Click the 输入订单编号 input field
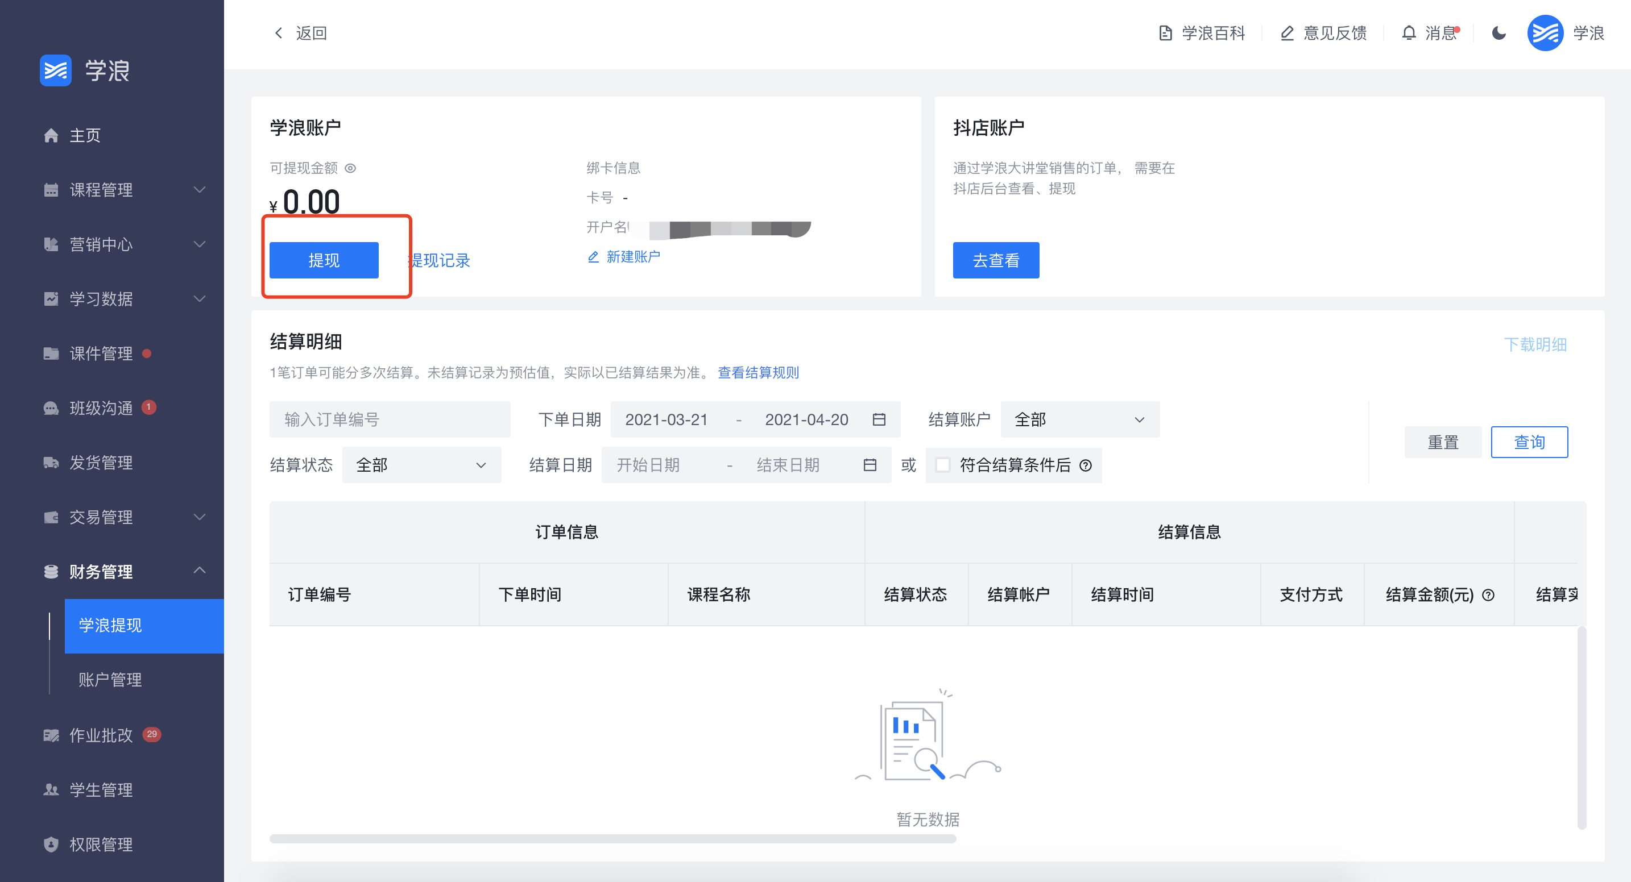Screen dimensions: 1631x882 (390, 419)
